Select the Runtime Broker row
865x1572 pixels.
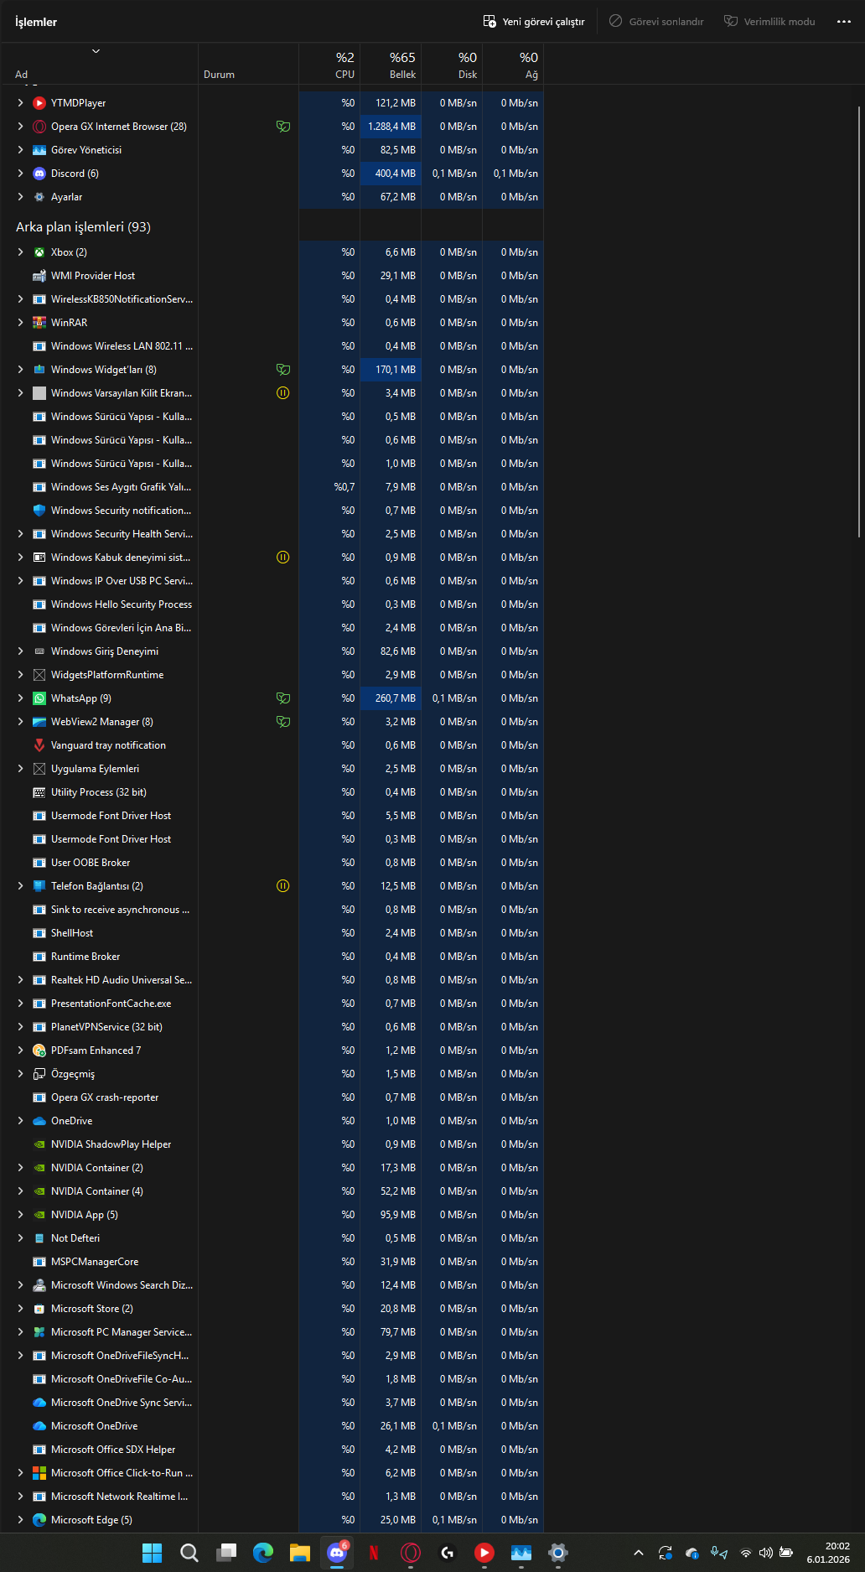click(272, 957)
